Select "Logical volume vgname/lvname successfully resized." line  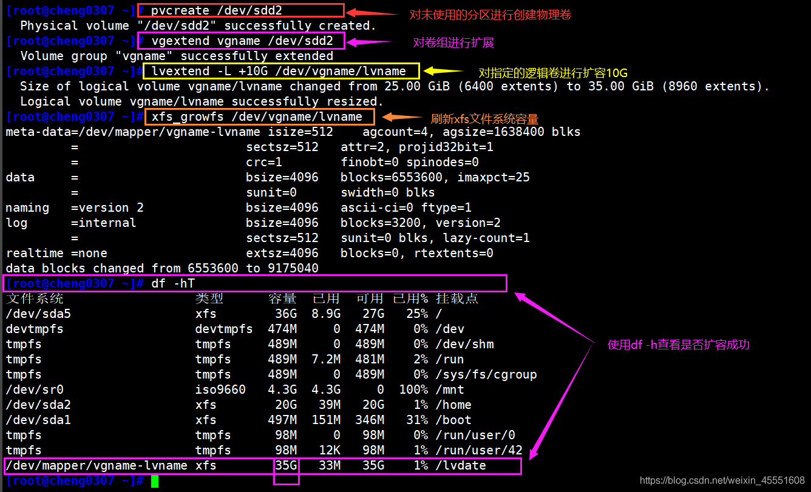(x=202, y=101)
